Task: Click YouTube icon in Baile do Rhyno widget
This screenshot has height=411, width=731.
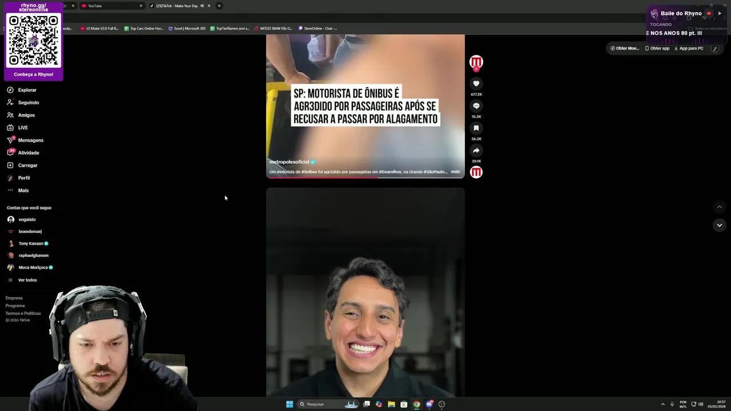Action: tap(709, 13)
